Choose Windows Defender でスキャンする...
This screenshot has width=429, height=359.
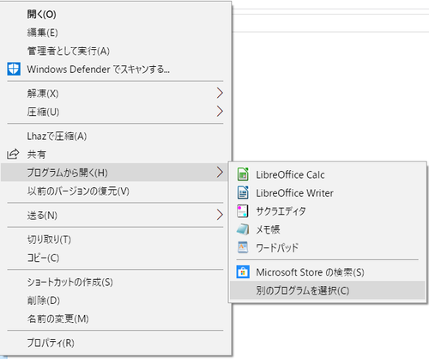tap(115, 69)
